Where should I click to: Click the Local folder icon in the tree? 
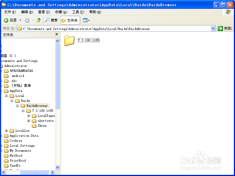click(x=12, y=96)
